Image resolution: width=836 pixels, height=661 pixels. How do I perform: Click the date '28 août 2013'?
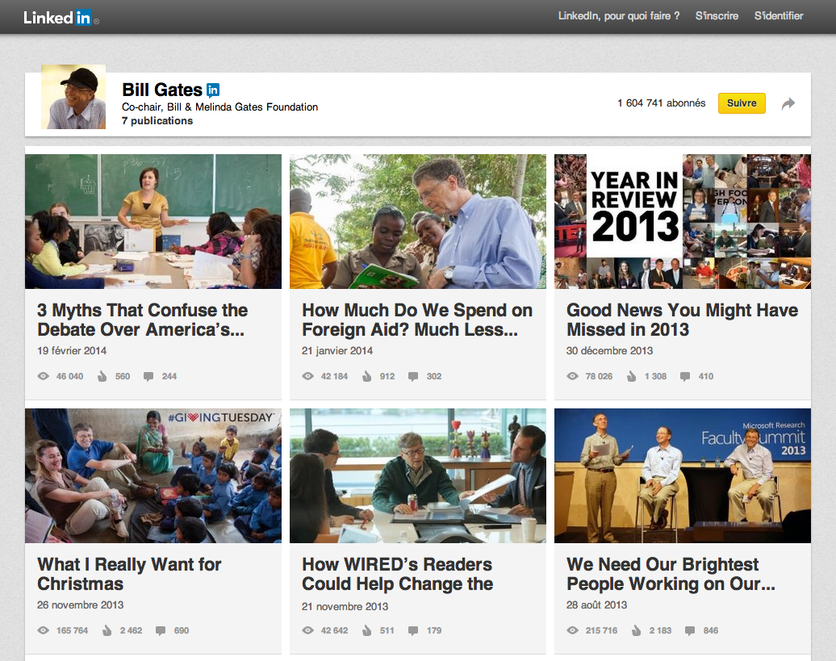coord(596,605)
